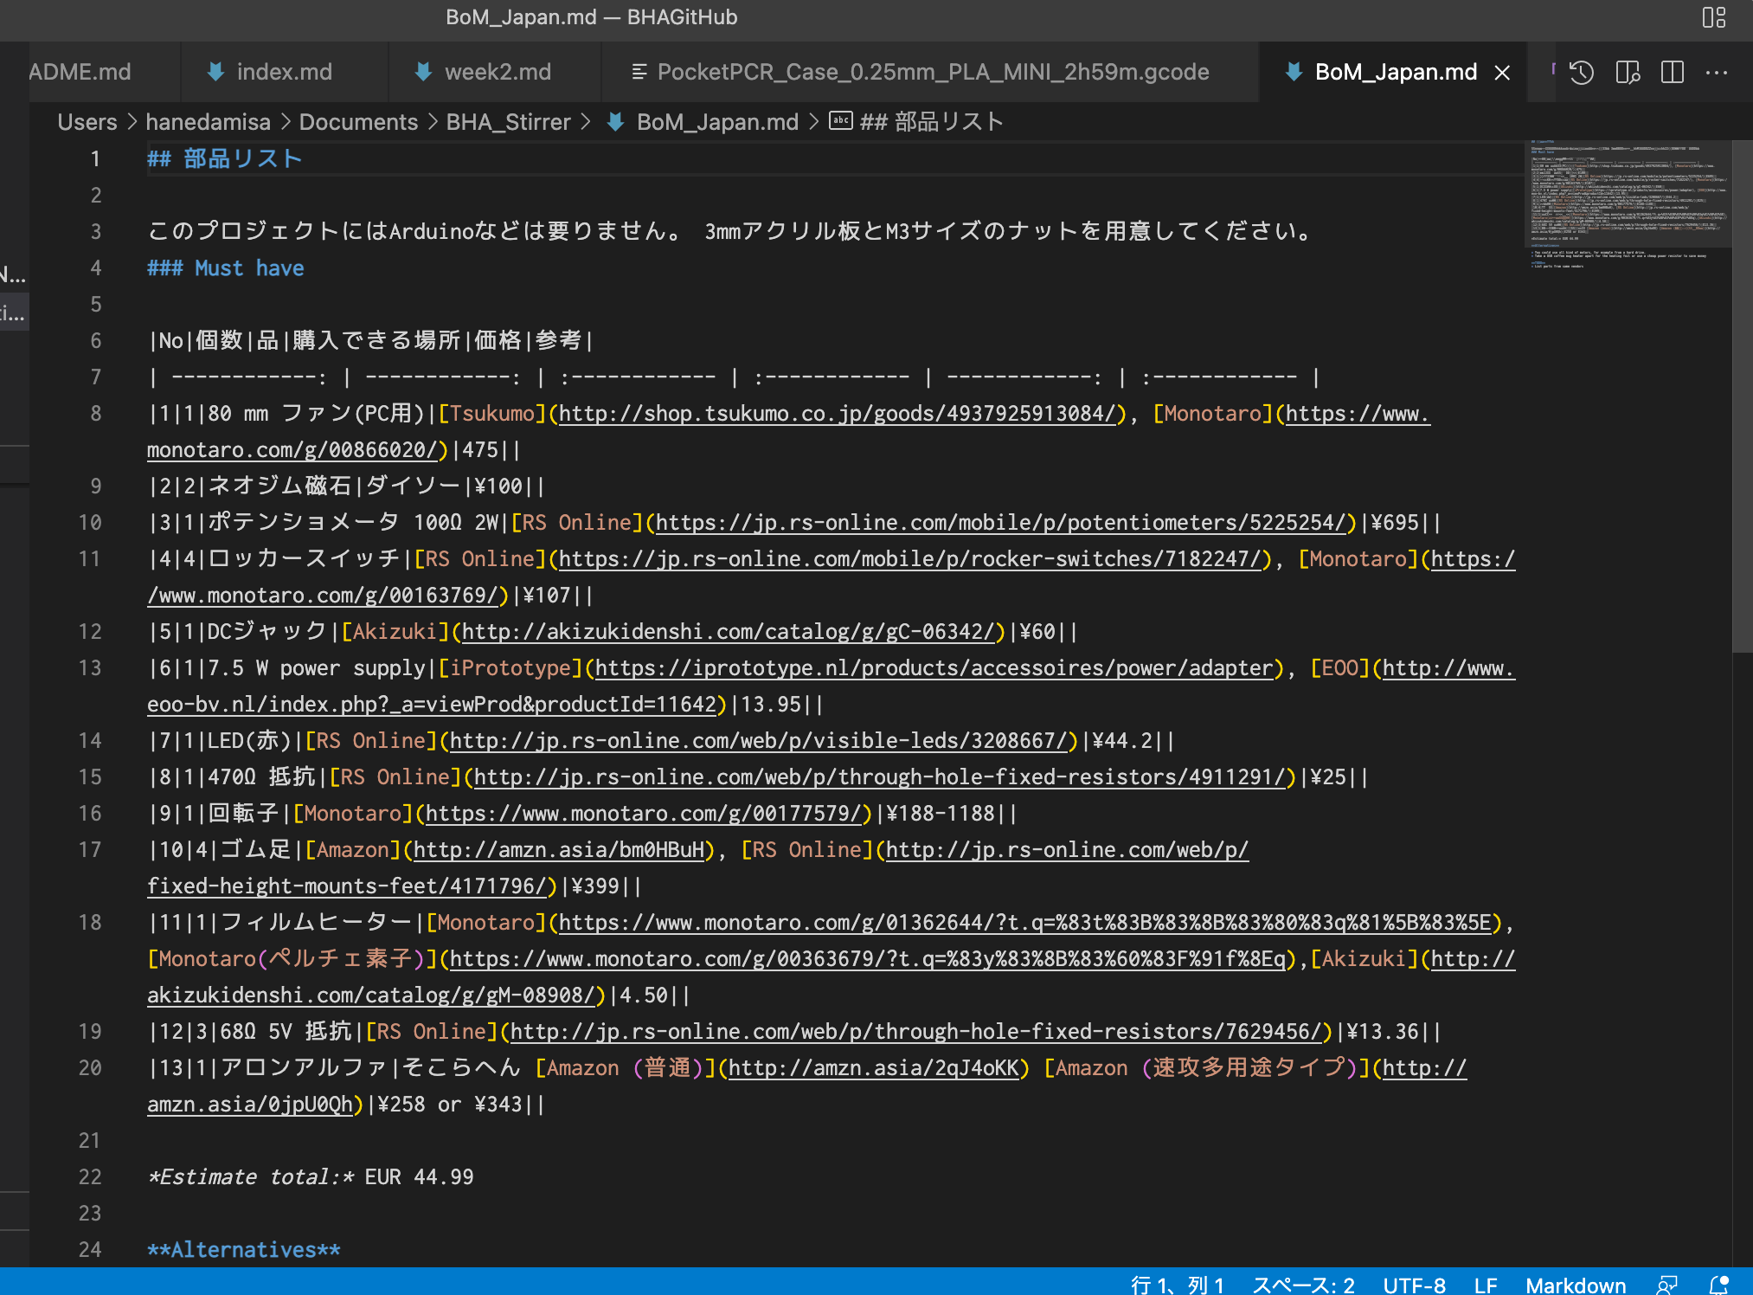The image size is (1753, 1295).
Task: Click the Users breadcrumb
Action: 87,122
